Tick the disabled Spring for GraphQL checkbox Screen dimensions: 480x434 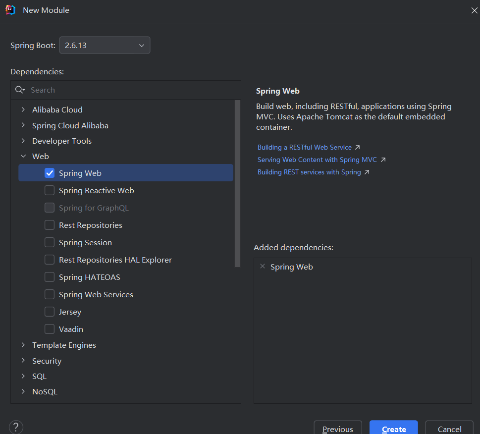tap(49, 208)
